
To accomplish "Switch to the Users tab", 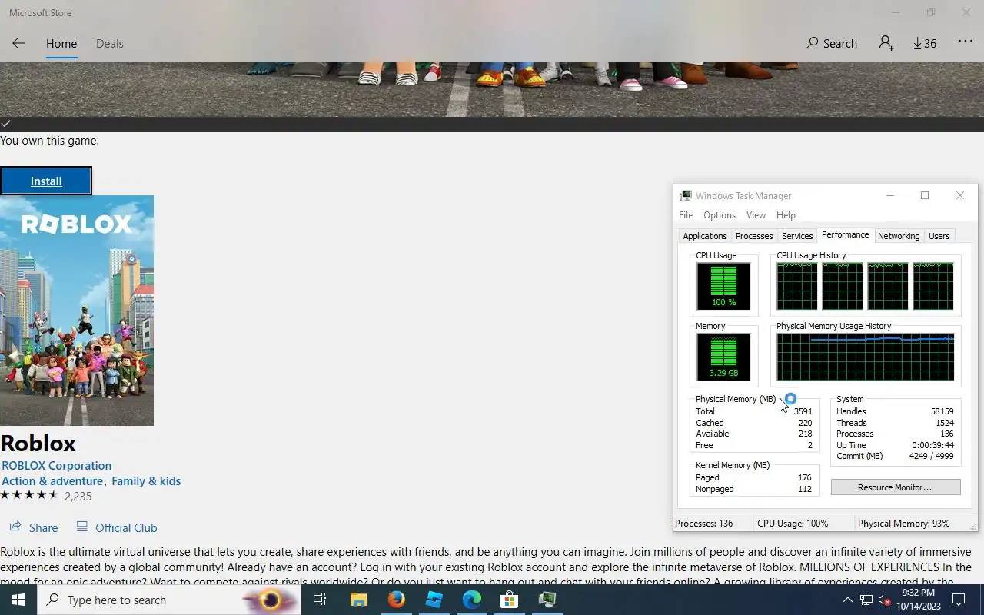I will pyautogui.click(x=939, y=236).
